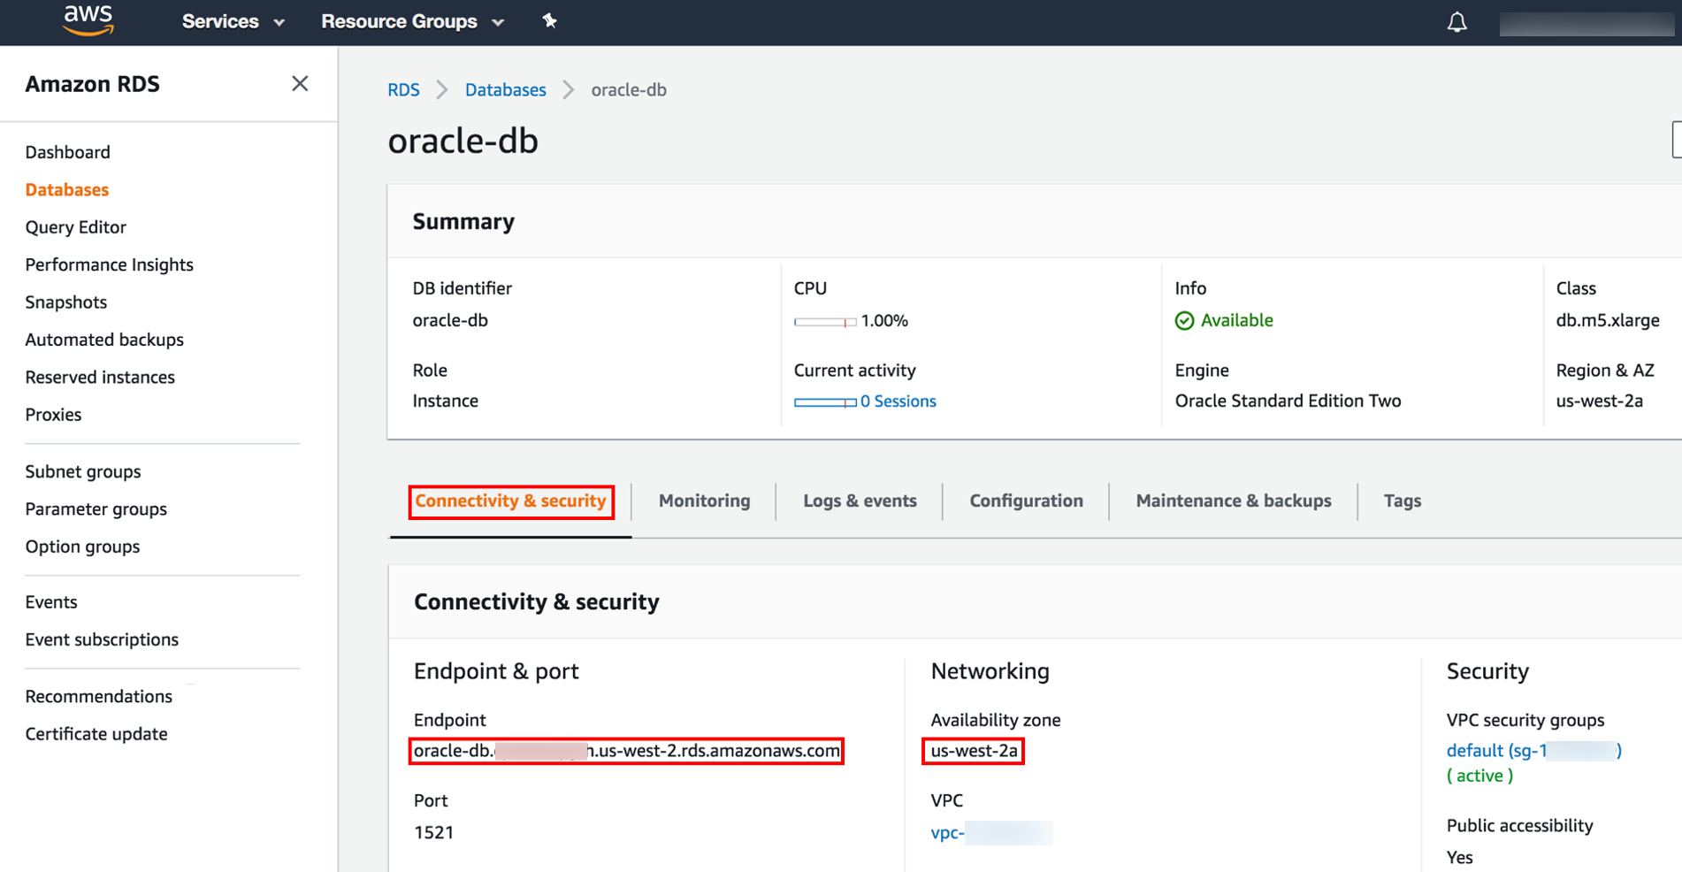
Task: Open Parameter groups in the sidebar
Action: [96, 509]
